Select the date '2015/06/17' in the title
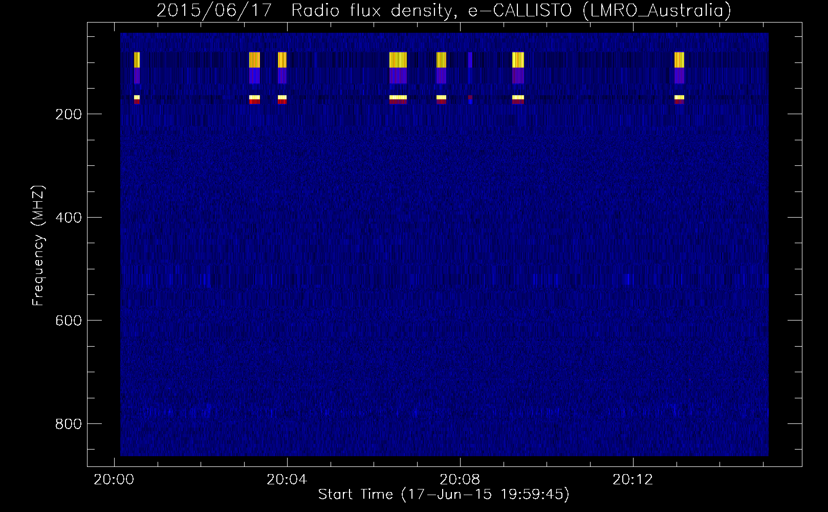The width and height of the screenshot is (828, 512). click(x=214, y=10)
